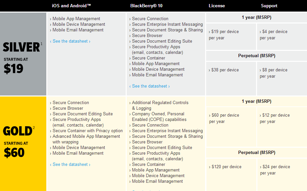This screenshot has height=191, width=307.
Task: Click "Mobile Device Management" in Gold iOS/Android list
Action: [x=79, y=148]
